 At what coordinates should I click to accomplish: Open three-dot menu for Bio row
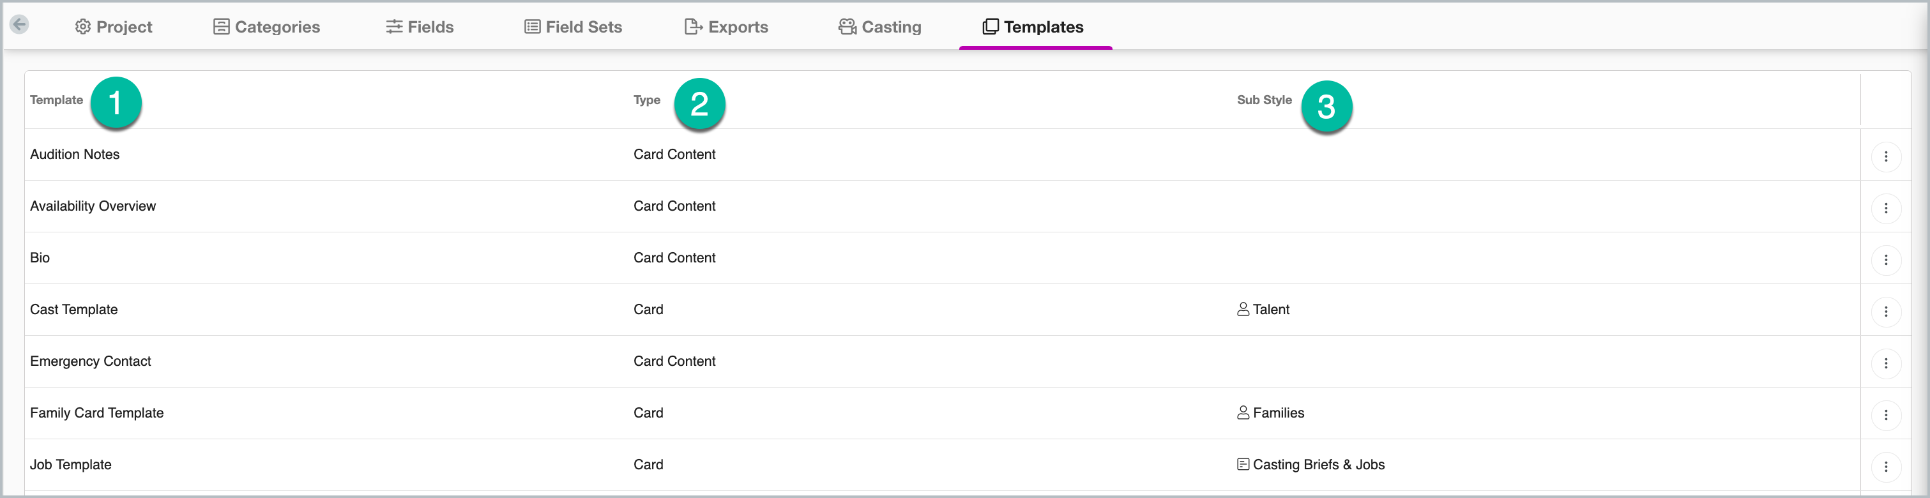[1886, 260]
